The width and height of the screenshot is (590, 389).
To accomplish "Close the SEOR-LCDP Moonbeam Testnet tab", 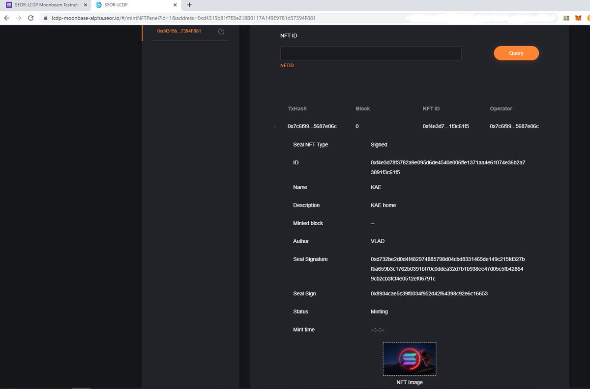I will 85,5.
